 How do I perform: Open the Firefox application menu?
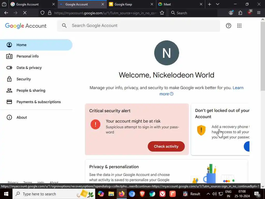coord(259,13)
